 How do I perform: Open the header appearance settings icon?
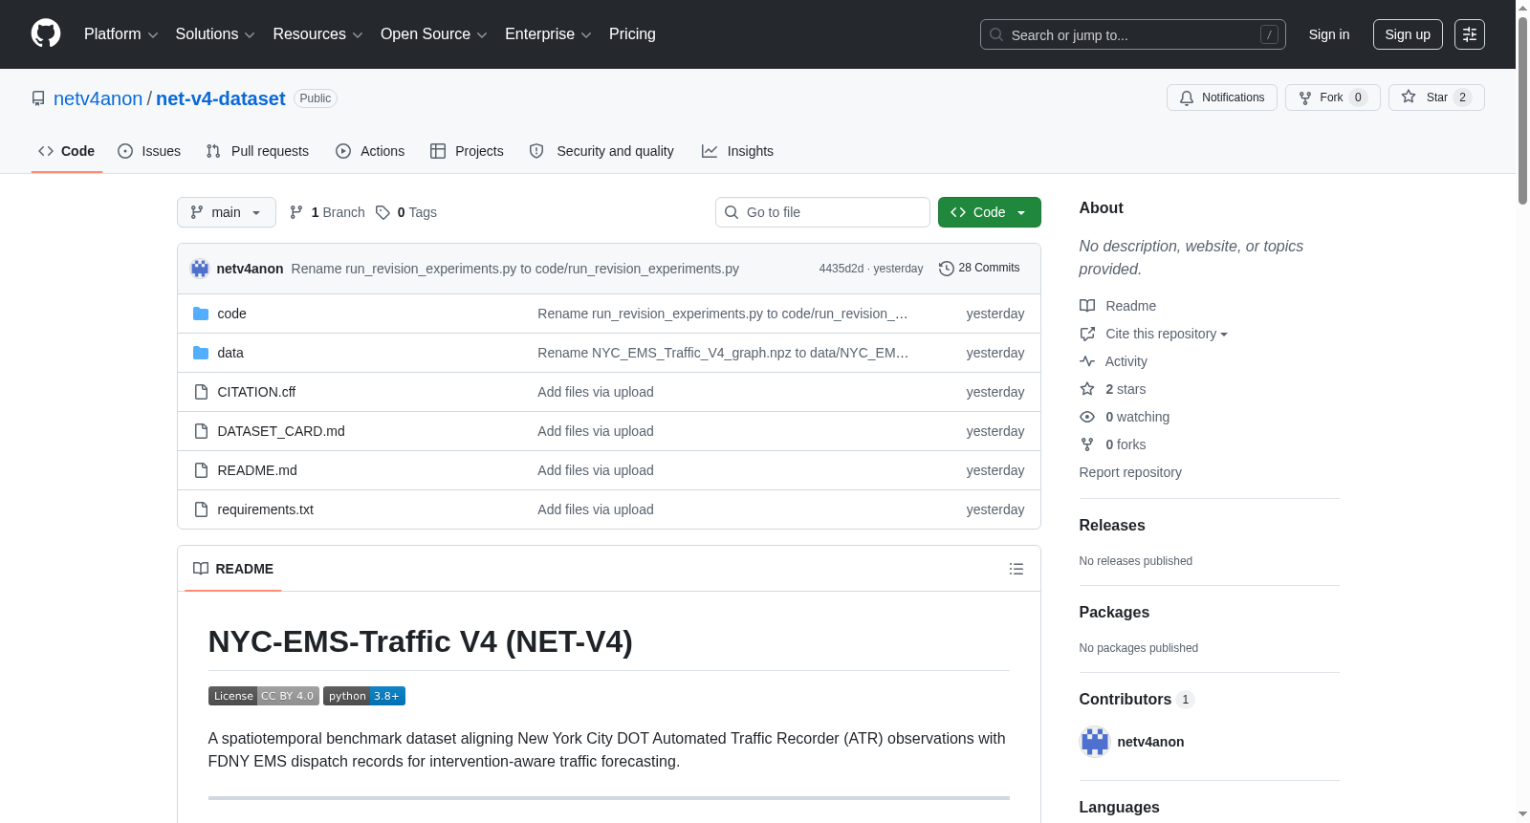1470,34
